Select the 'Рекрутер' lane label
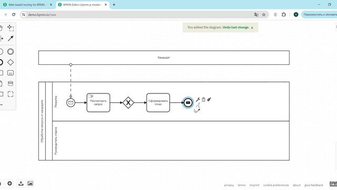 (x=56, y=101)
